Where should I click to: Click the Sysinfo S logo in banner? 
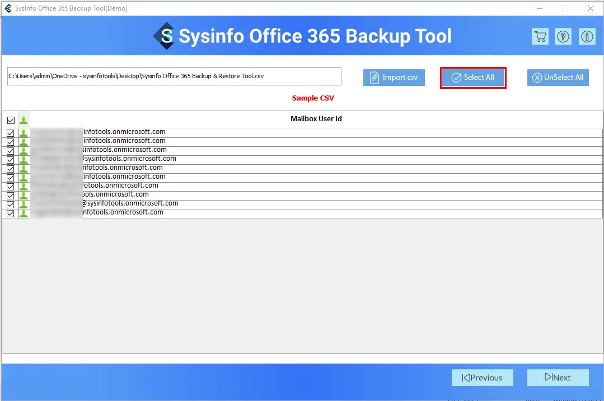point(164,36)
